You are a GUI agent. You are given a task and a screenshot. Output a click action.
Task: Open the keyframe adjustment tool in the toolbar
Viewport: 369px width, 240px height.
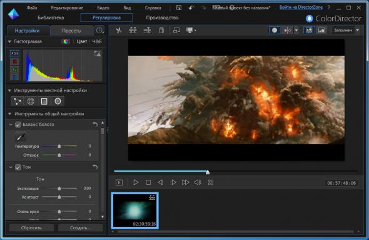pos(133,30)
